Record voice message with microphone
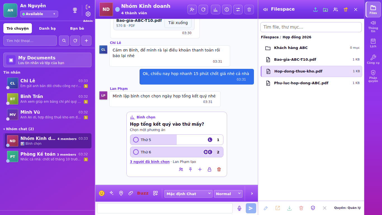382x215 pixels. (239, 208)
